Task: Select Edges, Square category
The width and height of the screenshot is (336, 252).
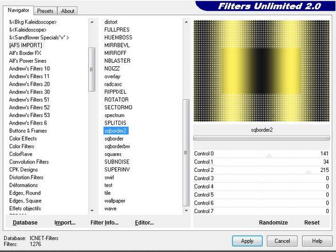Action: 25,201
